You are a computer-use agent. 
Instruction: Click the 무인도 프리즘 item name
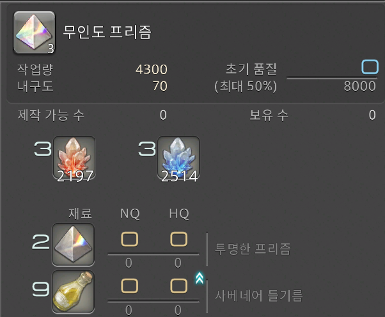pyautogui.click(x=107, y=32)
